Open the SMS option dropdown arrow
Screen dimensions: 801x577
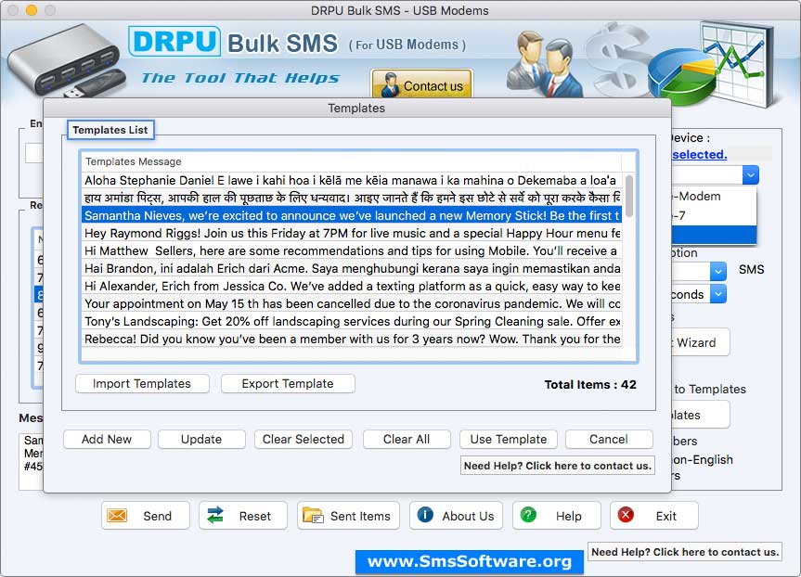pyautogui.click(x=718, y=271)
